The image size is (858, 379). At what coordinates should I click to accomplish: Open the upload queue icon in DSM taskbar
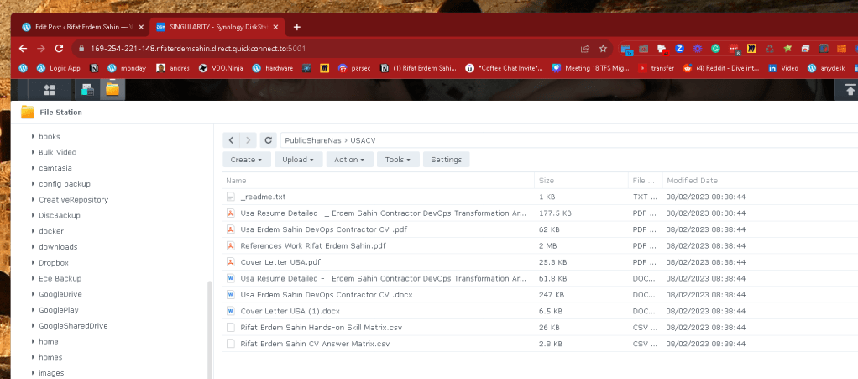pos(850,91)
